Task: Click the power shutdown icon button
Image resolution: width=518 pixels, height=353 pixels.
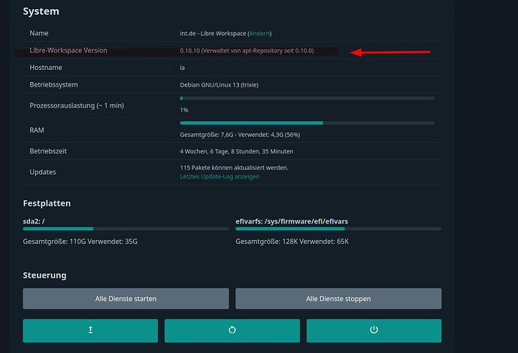Action: point(374,330)
